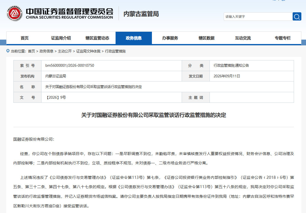Viewport: 306px width, 213px height.
Task: Open the 专题专栏 navigation tab
Action: click(283, 38)
